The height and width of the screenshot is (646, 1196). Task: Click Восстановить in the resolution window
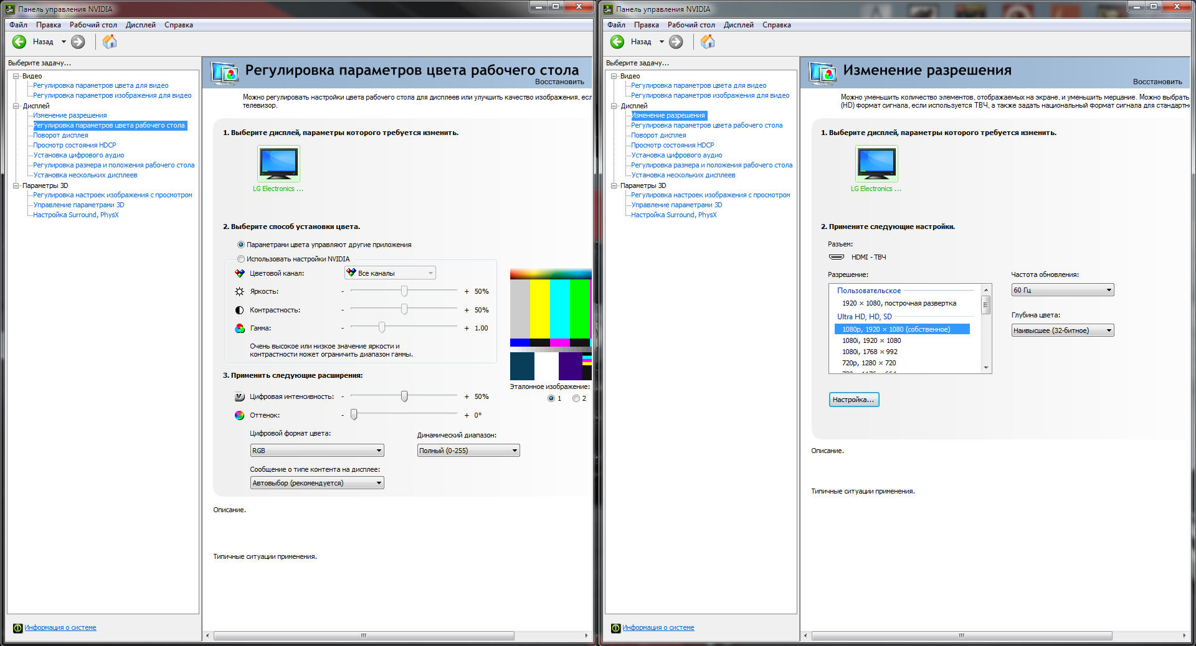point(1157,82)
